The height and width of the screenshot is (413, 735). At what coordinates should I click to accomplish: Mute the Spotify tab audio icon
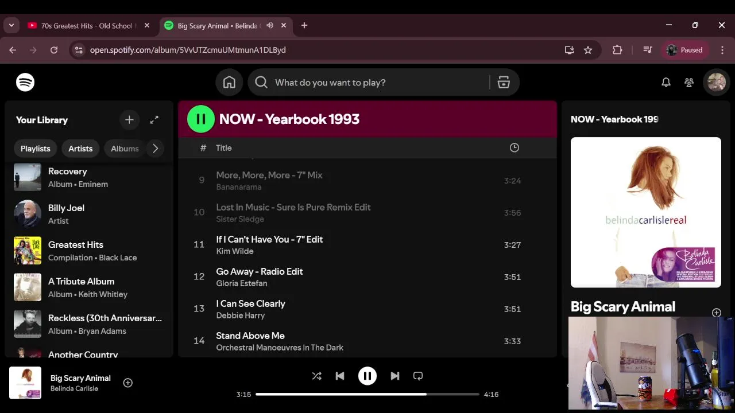click(x=270, y=26)
